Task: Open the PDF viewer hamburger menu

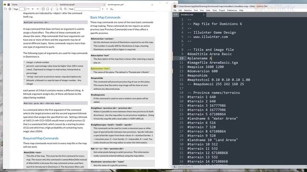Action: (x=9, y=4)
